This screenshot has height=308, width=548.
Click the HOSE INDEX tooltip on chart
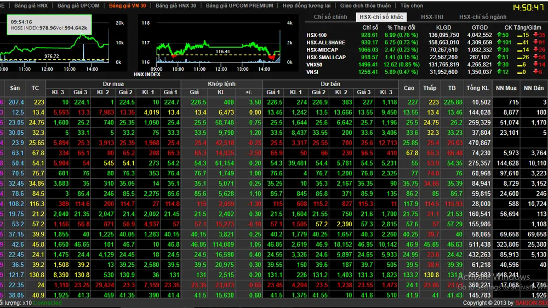point(49,25)
